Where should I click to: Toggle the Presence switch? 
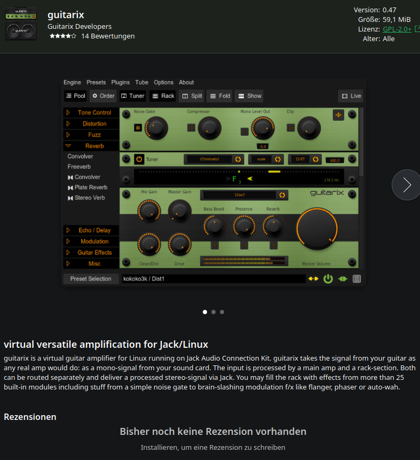pyautogui.click(x=244, y=245)
